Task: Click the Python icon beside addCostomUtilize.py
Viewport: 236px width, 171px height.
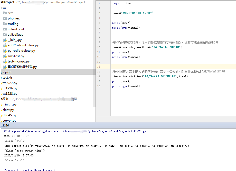Action: 5,45
